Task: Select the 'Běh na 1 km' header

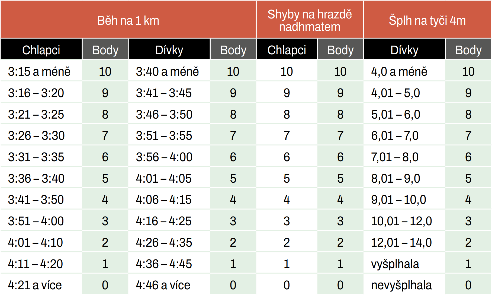Action: (x=128, y=19)
